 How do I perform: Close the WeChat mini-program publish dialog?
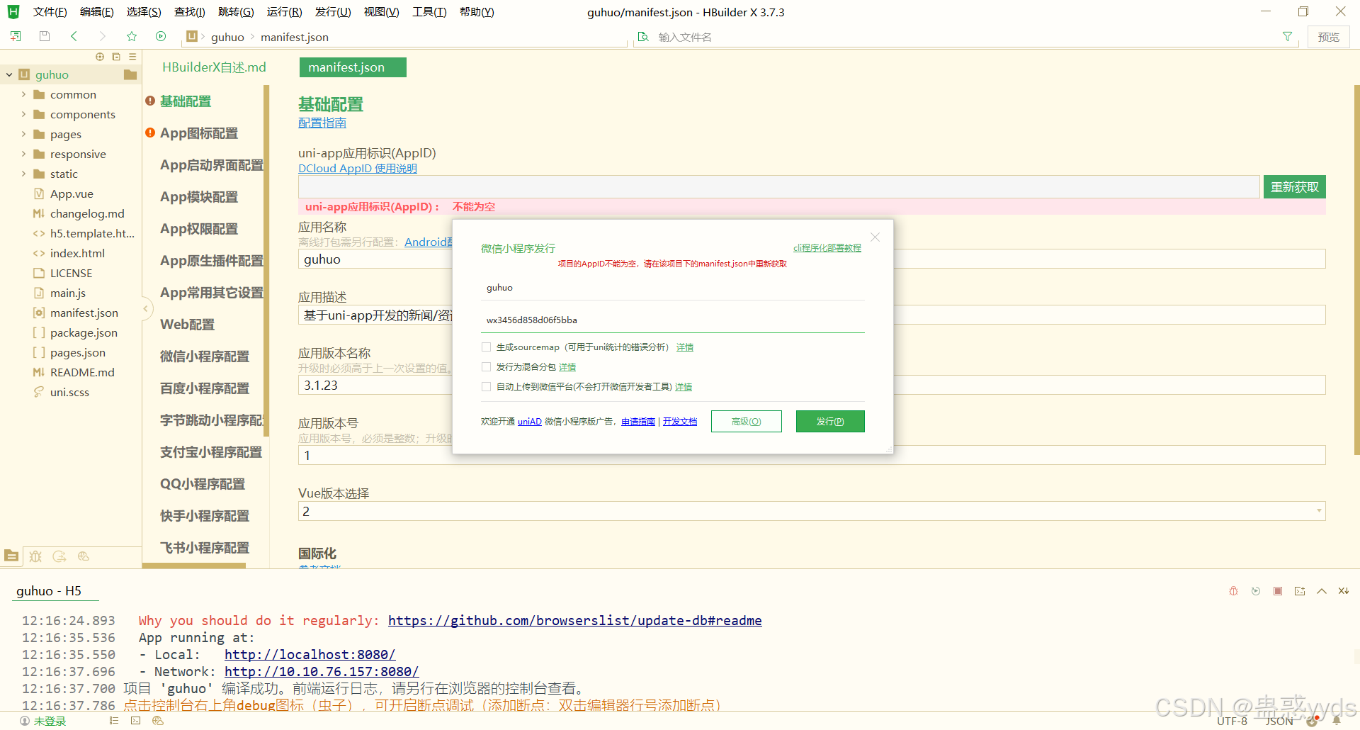[875, 237]
